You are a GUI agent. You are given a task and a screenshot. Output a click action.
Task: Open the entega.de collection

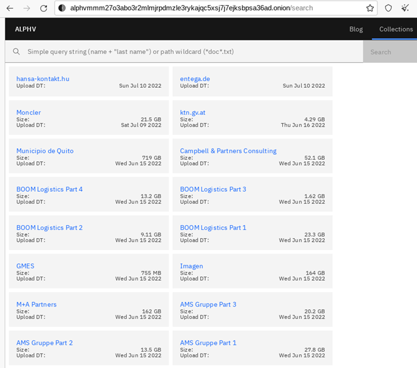(195, 79)
